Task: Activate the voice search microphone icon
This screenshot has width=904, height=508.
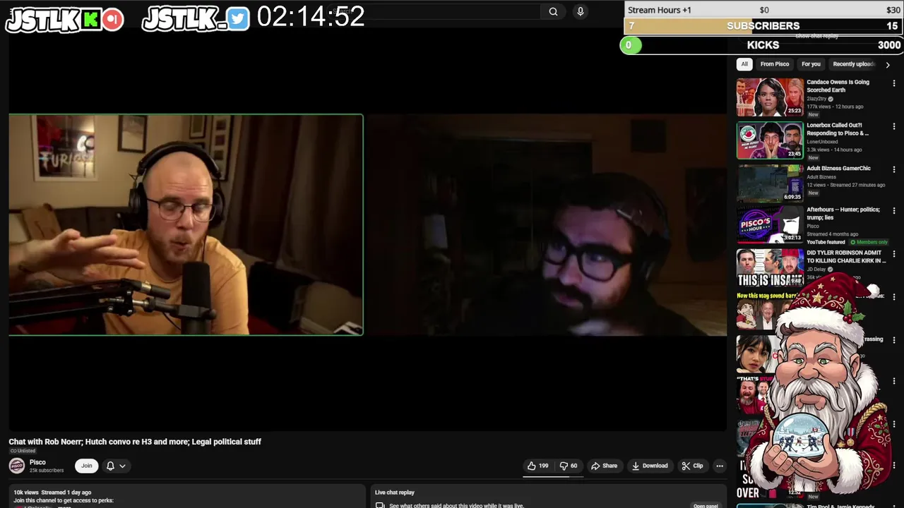Action: tap(581, 11)
